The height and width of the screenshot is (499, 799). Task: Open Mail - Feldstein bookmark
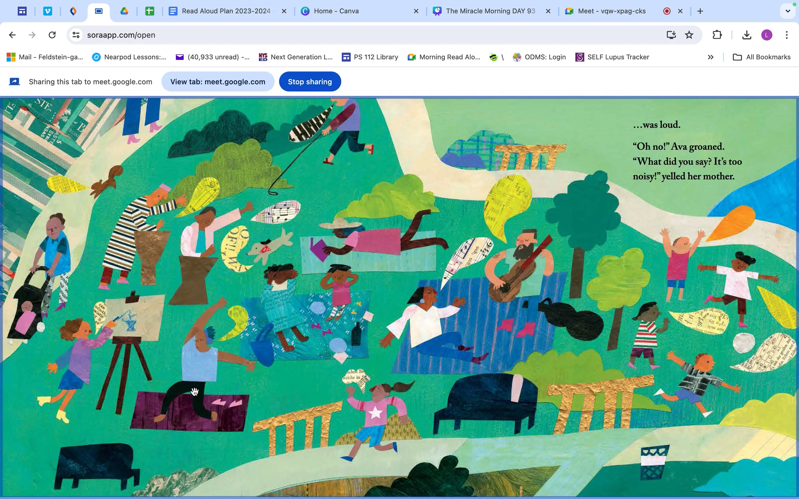(x=45, y=57)
